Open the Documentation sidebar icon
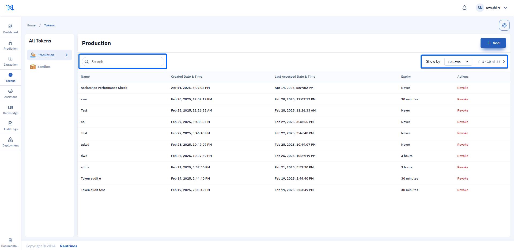This screenshot has width=514, height=250. pyautogui.click(x=10, y=240)
